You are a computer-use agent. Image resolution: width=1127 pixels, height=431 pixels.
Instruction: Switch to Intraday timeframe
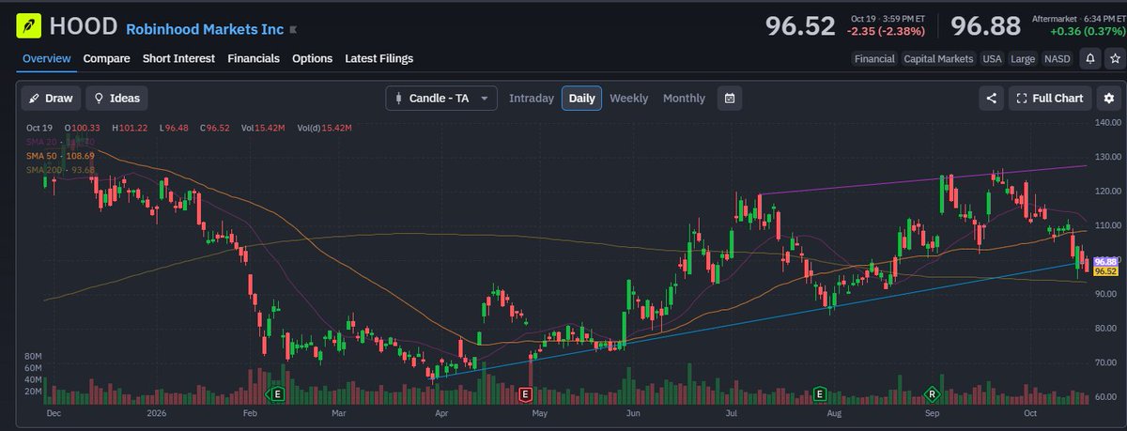tap(532, 98)
